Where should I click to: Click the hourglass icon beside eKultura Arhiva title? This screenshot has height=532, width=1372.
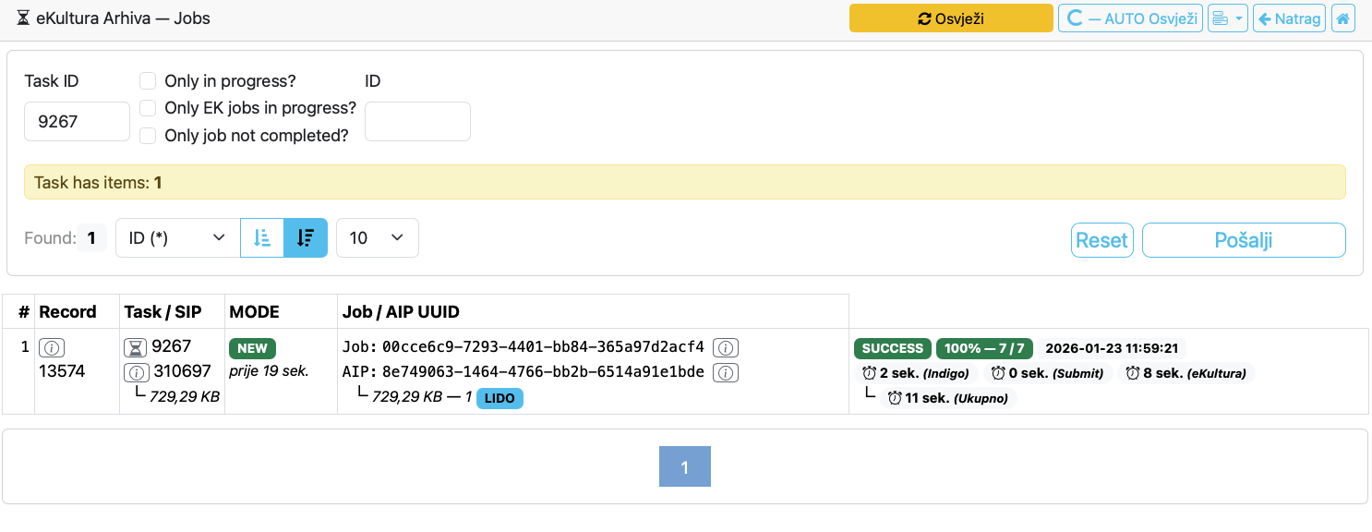pyautogui.click(x=23, y=17)
